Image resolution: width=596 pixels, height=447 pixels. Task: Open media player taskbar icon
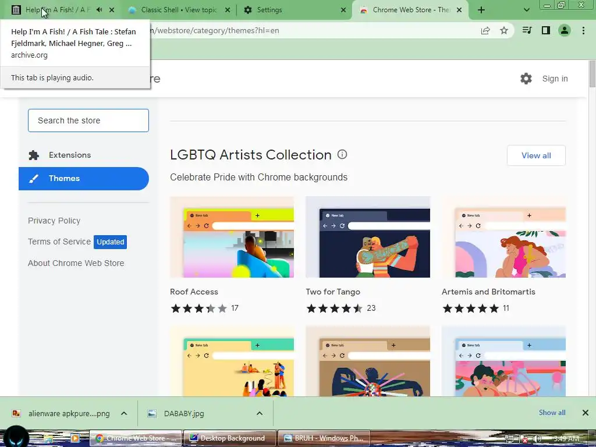[74, 438]
